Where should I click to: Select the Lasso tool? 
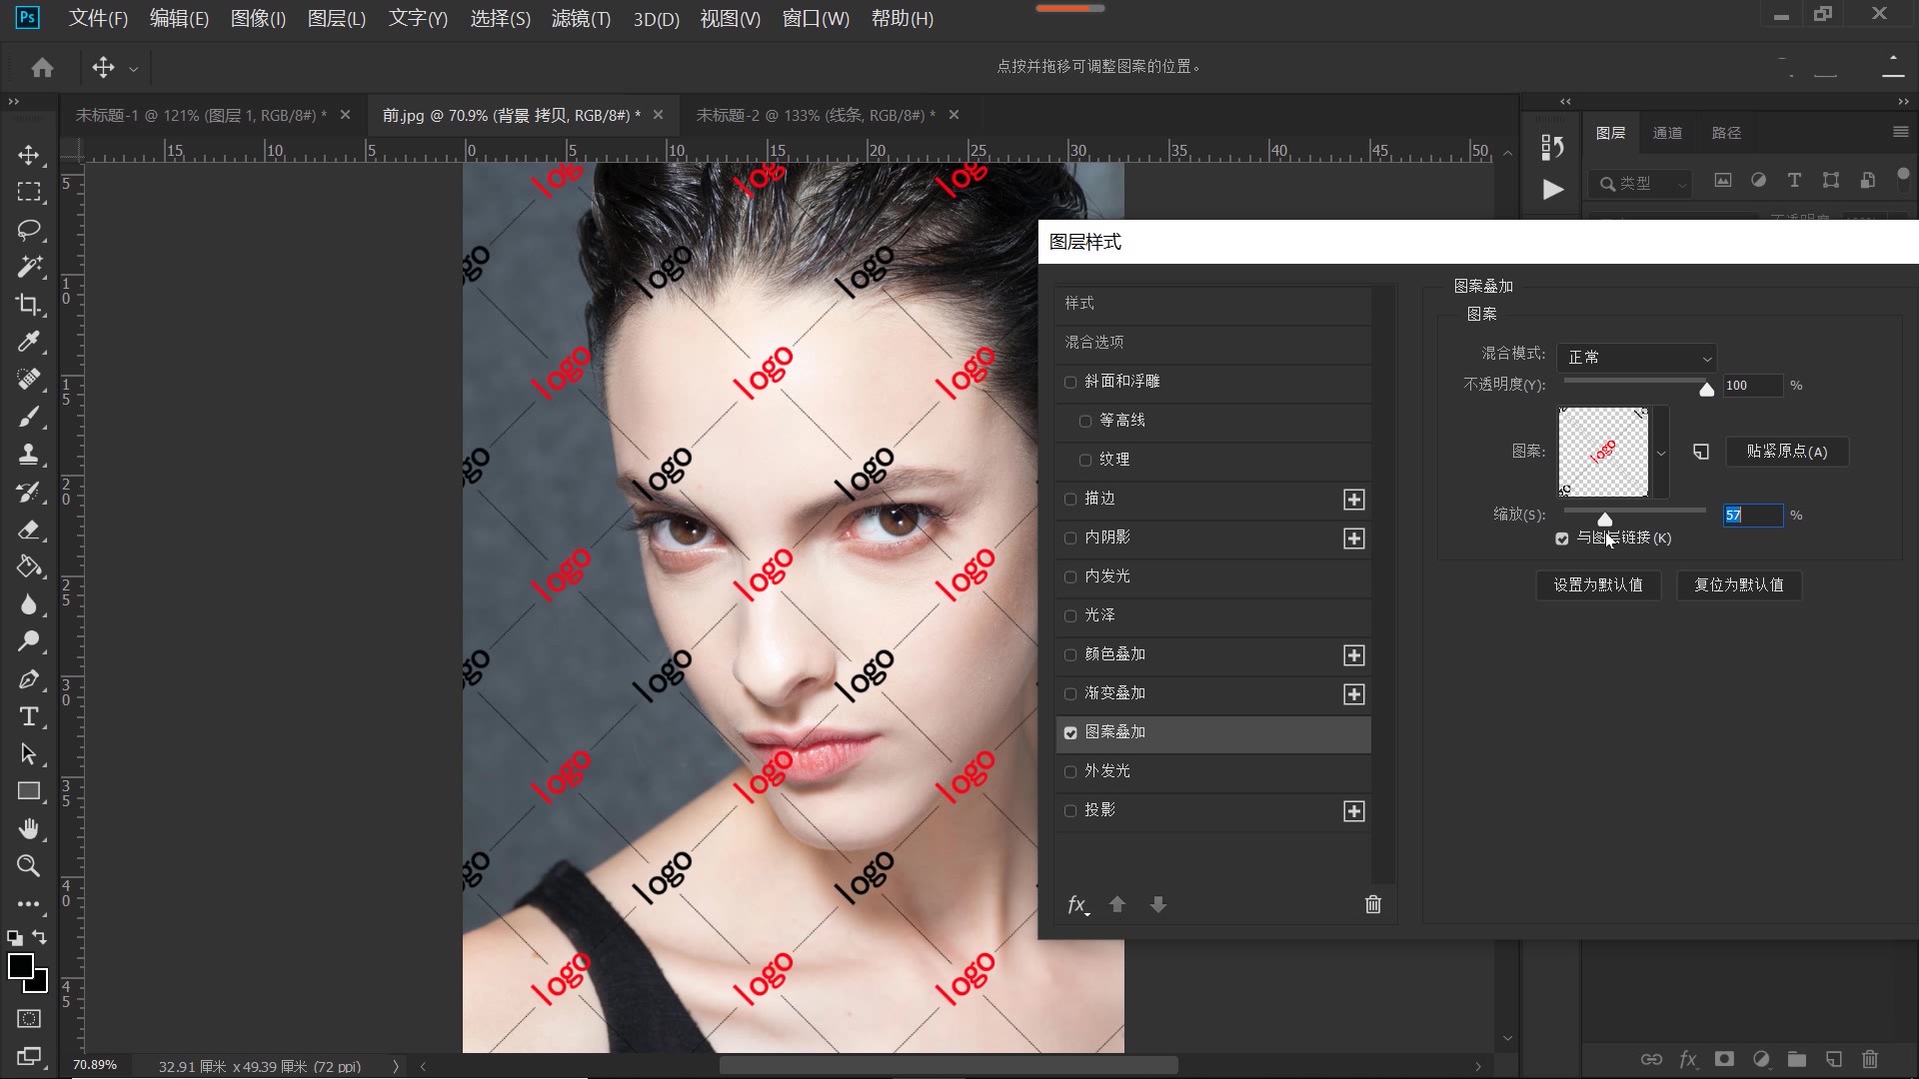(29, 230)
